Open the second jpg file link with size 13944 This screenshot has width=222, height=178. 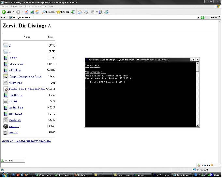(16, 64)
